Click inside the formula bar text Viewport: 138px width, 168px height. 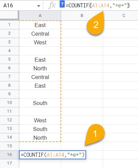click(98, 5)
